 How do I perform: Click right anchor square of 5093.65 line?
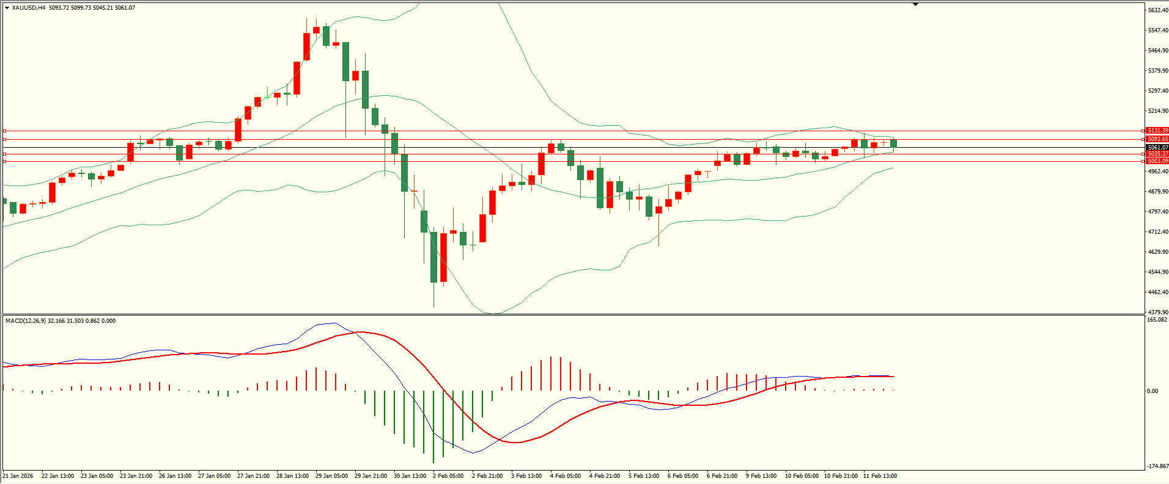[x=1143, y=139]
